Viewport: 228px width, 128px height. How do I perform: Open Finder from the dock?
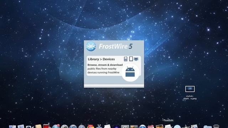[12, 127]
